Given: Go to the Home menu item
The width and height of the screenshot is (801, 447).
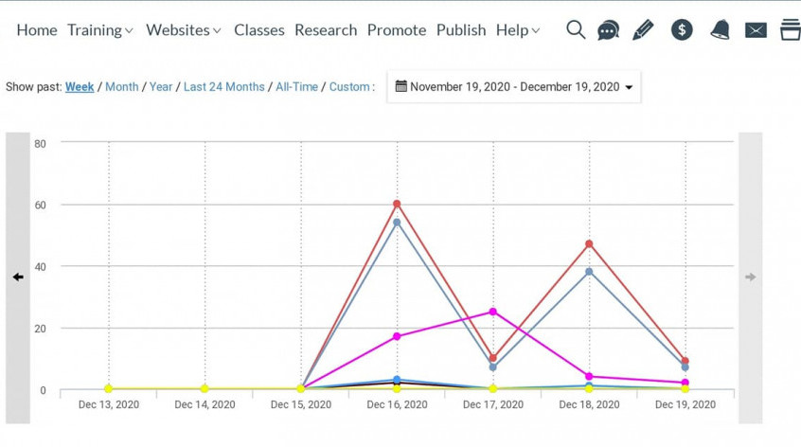Looking at the screenshot, I should tap(37, 30).
